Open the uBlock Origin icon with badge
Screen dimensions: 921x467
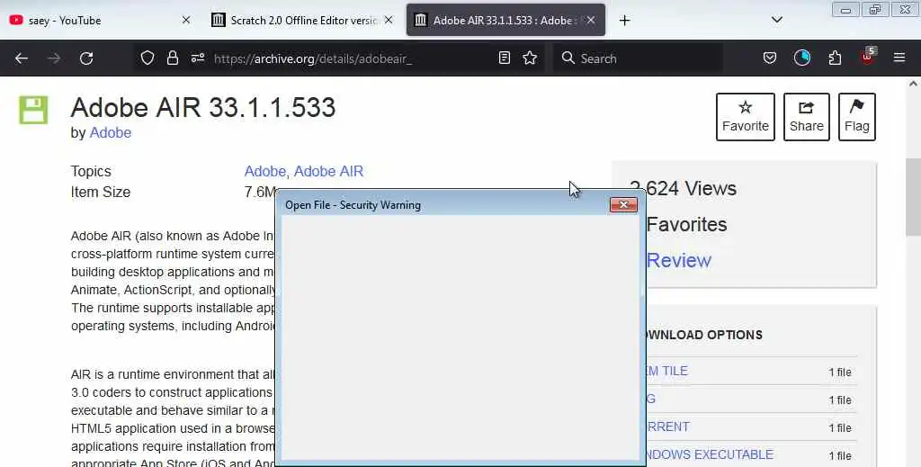(x=868, y=57)
